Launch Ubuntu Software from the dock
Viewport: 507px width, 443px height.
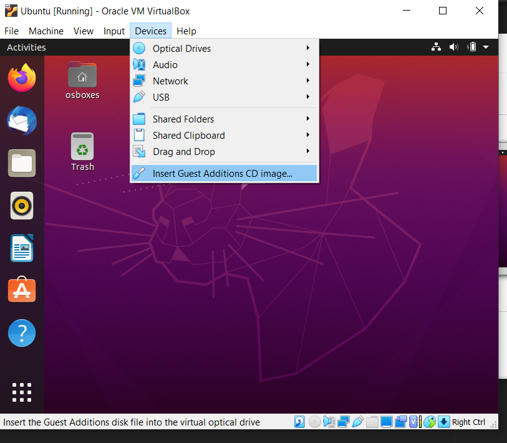(22, 289)
